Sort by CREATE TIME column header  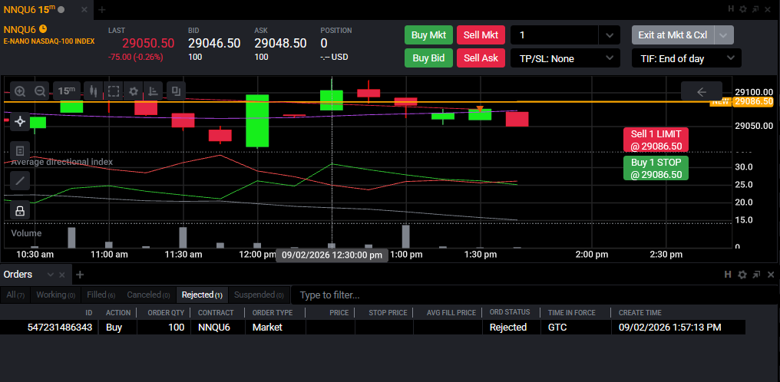pyautogui.click(x=640, y=312)
